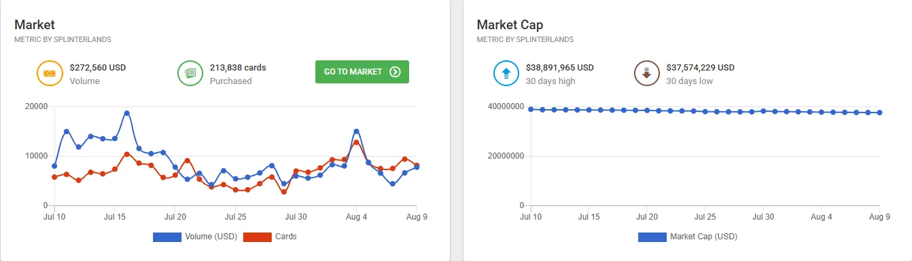Viewport: 912px width, 261px height.
Task: Click the Volume (USD) legend label
Action: pyautogui.click(x=210, y=237)
